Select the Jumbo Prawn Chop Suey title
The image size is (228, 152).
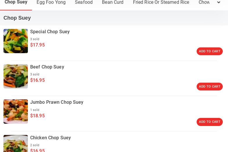click(x=57, y=102)
